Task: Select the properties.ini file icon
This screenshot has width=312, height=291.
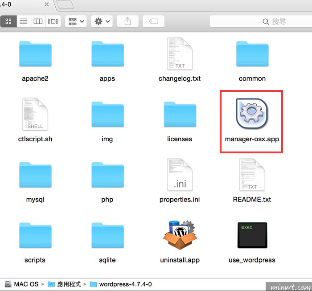Action: (x=180, y=175)
